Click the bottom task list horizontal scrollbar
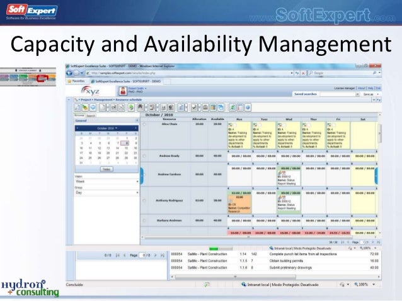 pos(236,277)
